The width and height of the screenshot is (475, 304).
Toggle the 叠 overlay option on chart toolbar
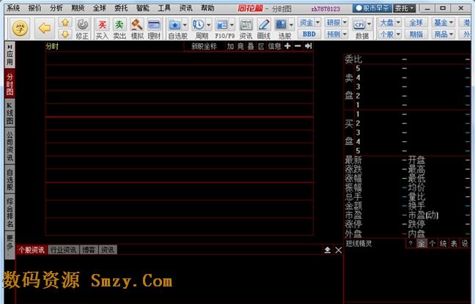point(251,46)
